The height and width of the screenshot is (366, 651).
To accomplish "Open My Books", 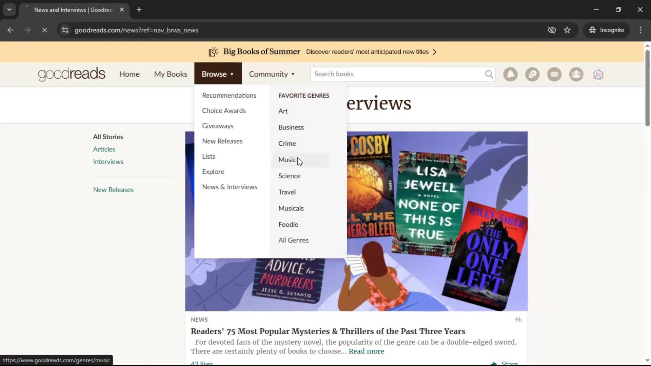I will click(171, 74).
